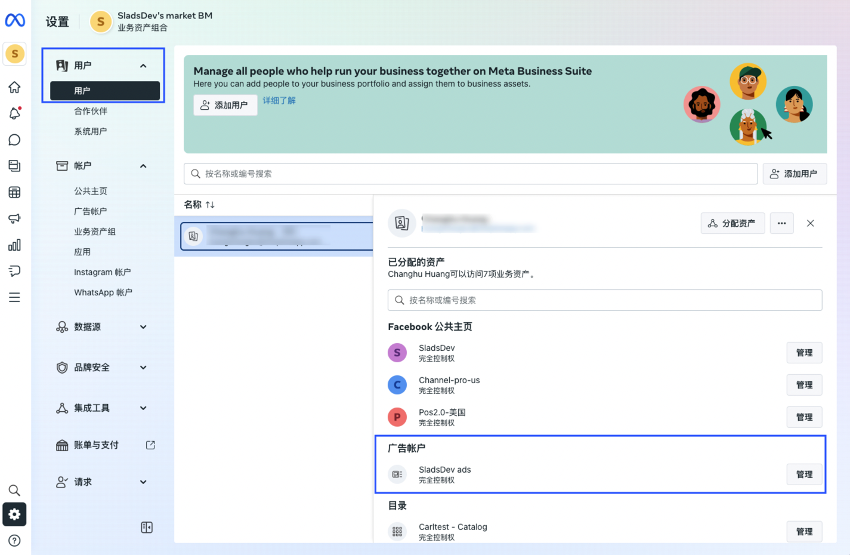
Task: Follow the 详细了解 link in banner
Action: tap(279, 100)
